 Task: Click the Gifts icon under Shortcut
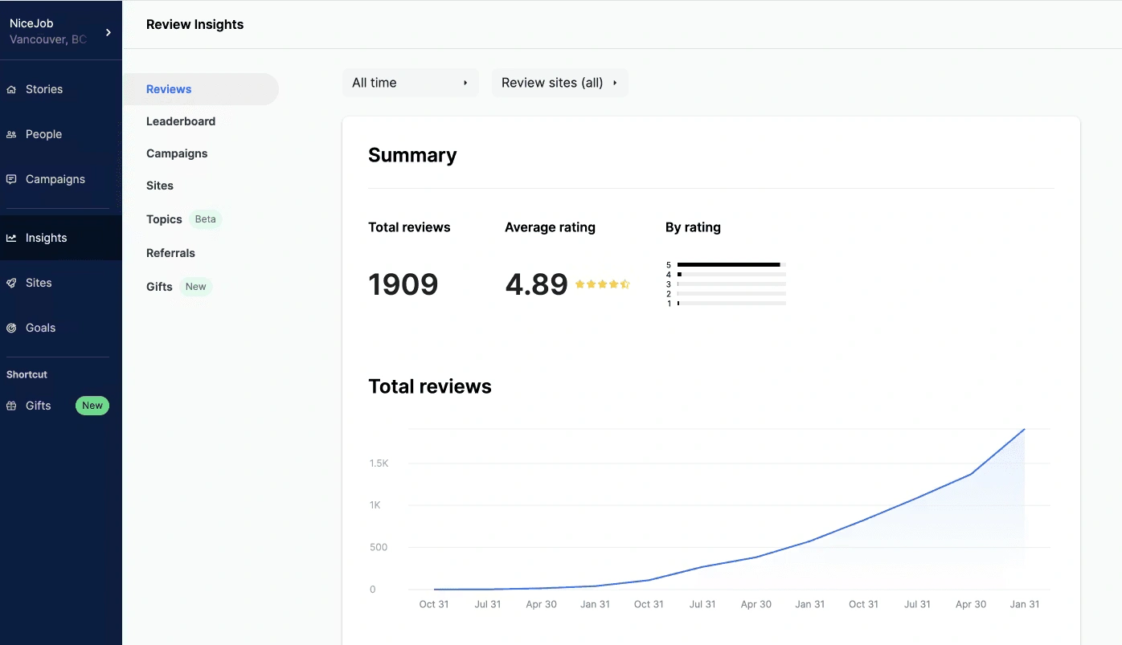(11, 406)
